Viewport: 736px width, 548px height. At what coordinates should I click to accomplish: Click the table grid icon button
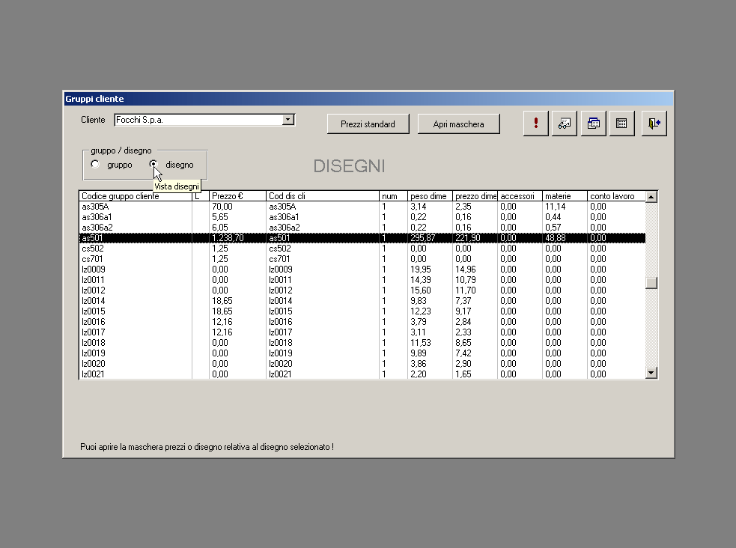click(621, 124)
